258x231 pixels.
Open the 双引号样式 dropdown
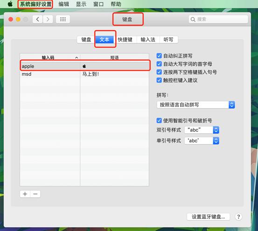[x=202, y=130]
